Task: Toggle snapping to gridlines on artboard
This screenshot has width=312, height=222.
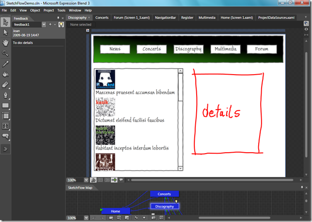Action: (x=107, y=180)
